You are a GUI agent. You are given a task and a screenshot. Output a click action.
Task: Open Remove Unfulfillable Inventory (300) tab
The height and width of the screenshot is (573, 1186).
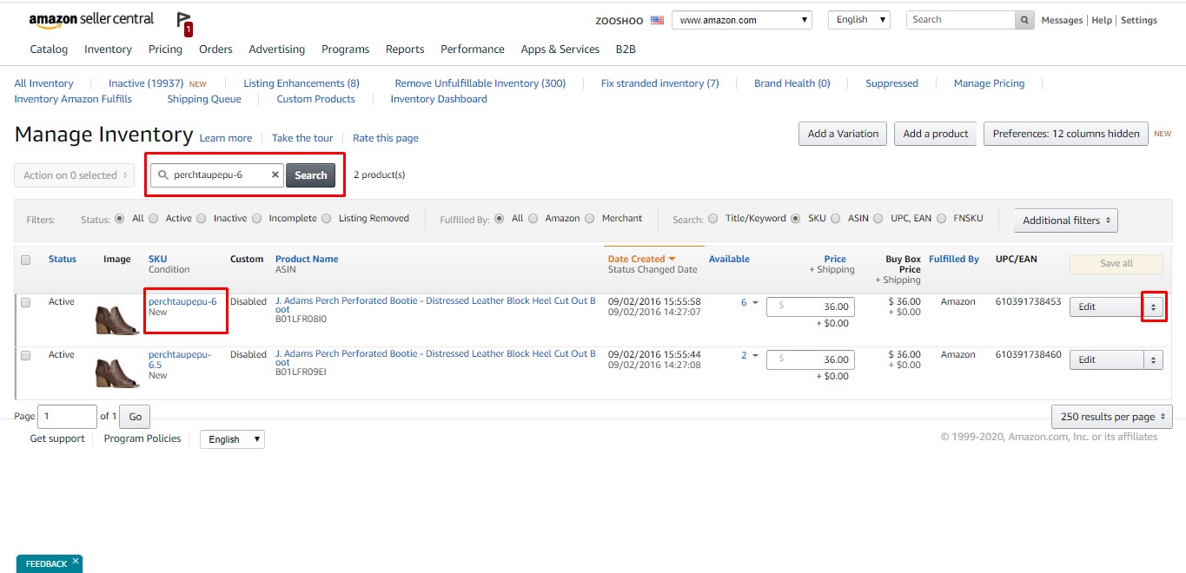[480, 83]
